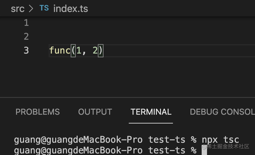Click line number 3 in the gutter
The height and width of the screenshot is (155, 255).
(26, 50)
